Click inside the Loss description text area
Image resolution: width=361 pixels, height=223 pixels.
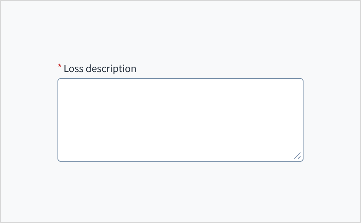point(180,120)
